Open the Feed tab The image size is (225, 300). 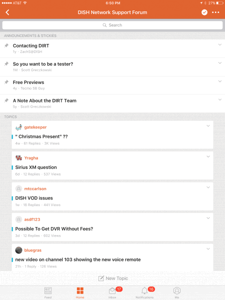click(48, 292)
